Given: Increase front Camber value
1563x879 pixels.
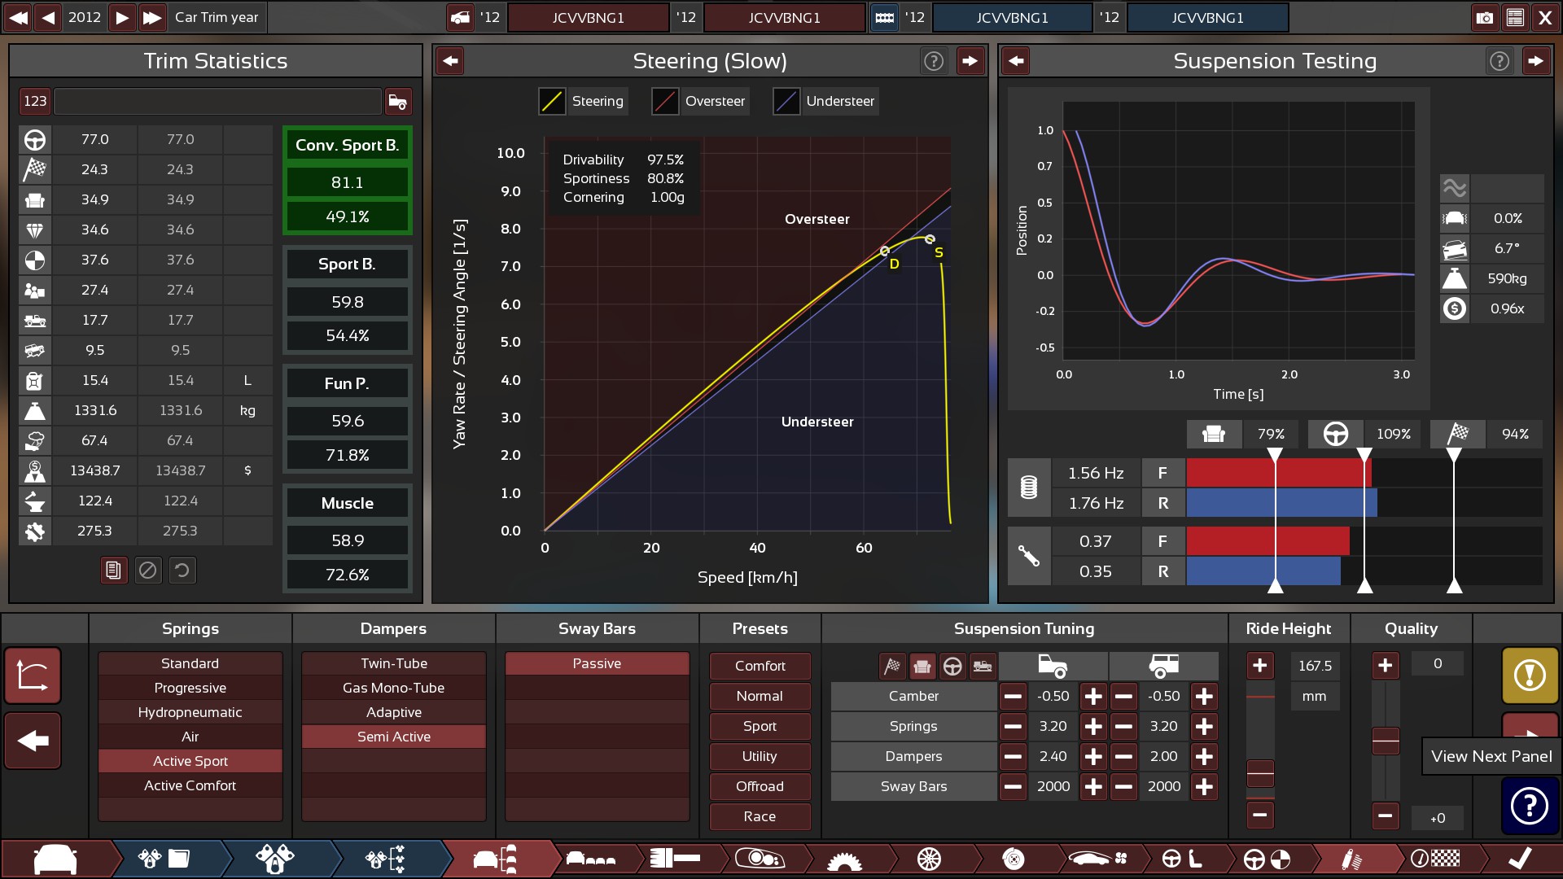Looking at the screenshot, I should [x=1093, y=696].
